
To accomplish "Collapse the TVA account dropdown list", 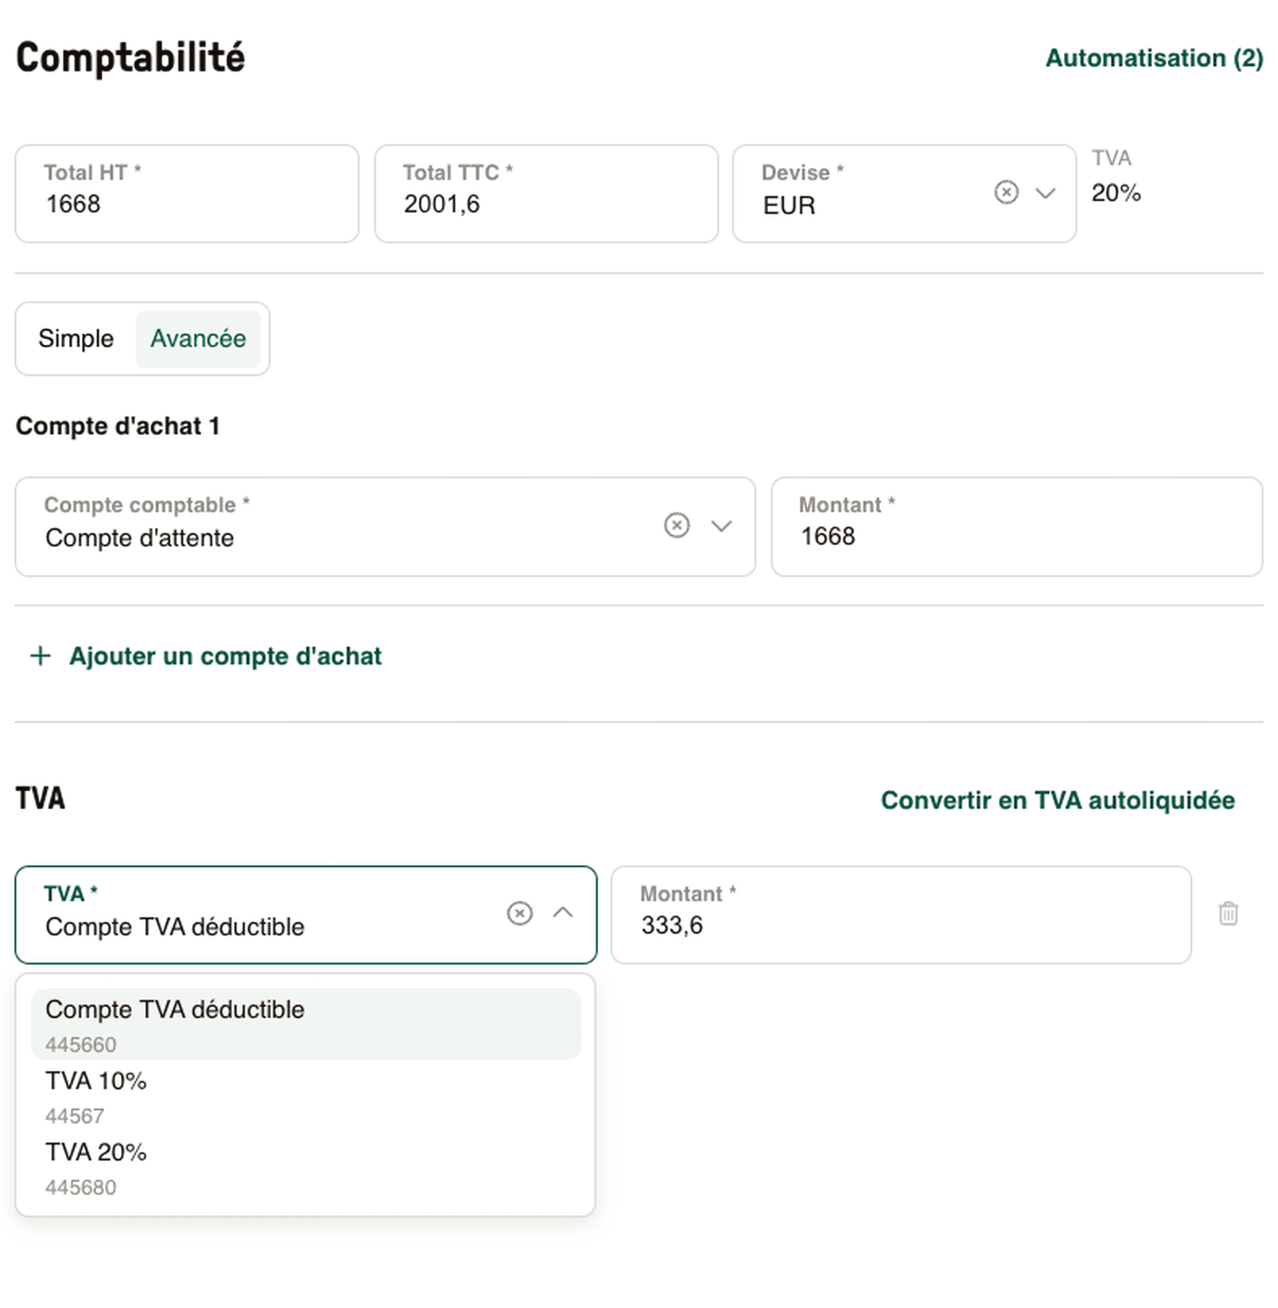I will (564, 913).
